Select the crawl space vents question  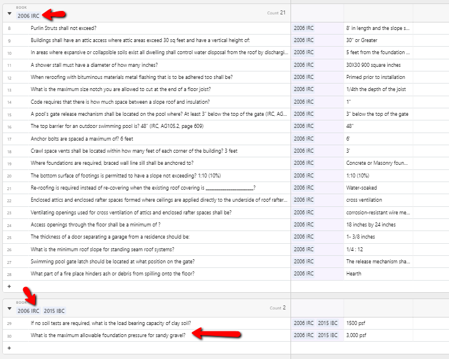(134, 151)
